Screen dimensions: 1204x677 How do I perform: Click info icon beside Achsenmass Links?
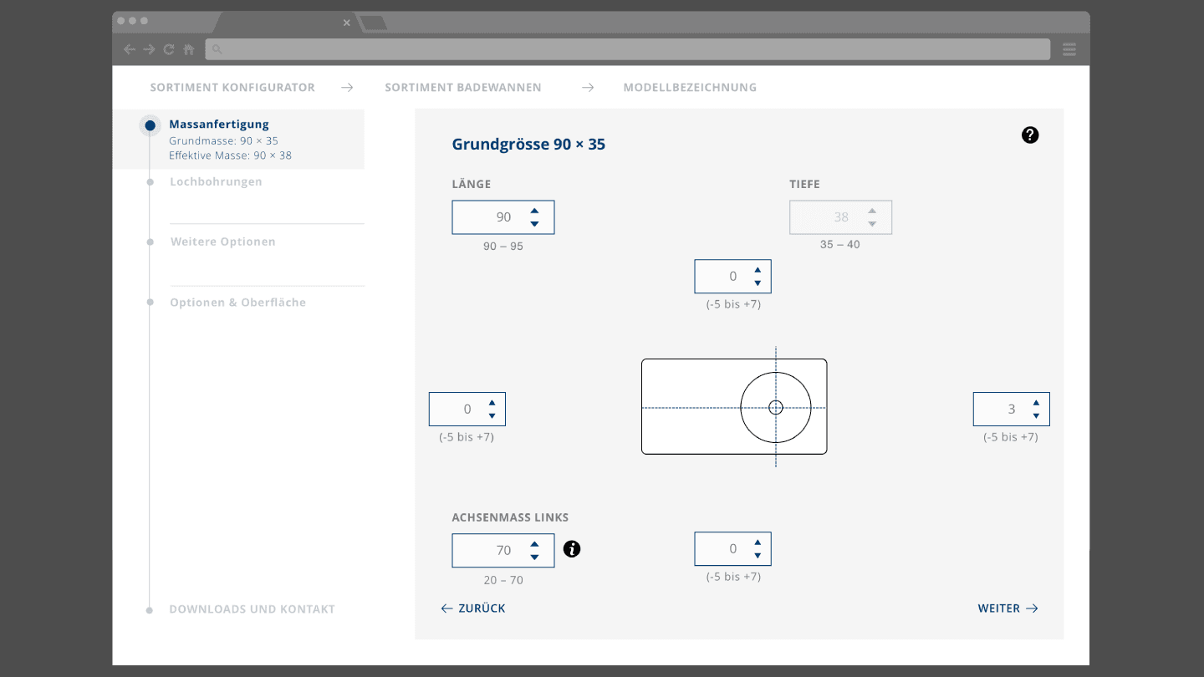coord(572,549)
